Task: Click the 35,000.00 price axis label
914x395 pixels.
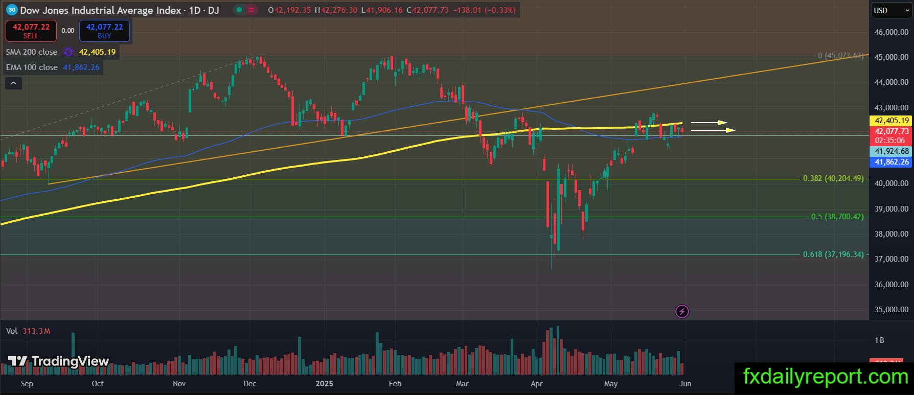Action: click(892, 310)
